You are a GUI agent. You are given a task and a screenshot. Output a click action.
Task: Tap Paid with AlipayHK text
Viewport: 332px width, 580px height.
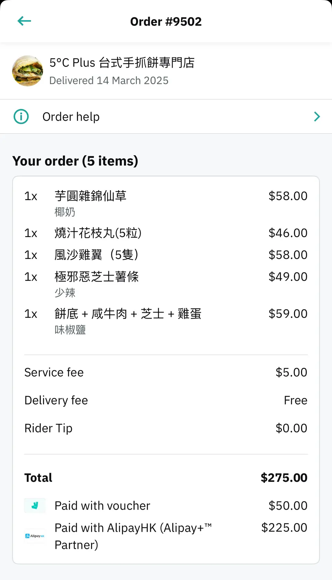tap(133, 536)
